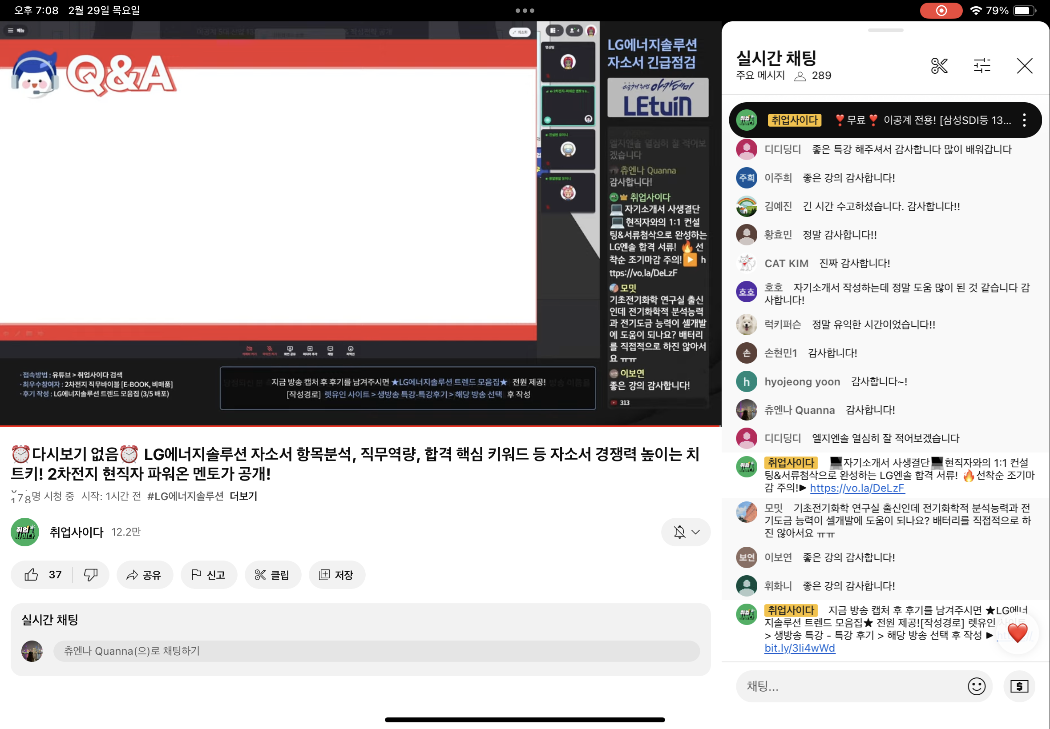
Task: Select hyojeong yoon's 감사합니다~! message
Action: click(x=879, y=381)
